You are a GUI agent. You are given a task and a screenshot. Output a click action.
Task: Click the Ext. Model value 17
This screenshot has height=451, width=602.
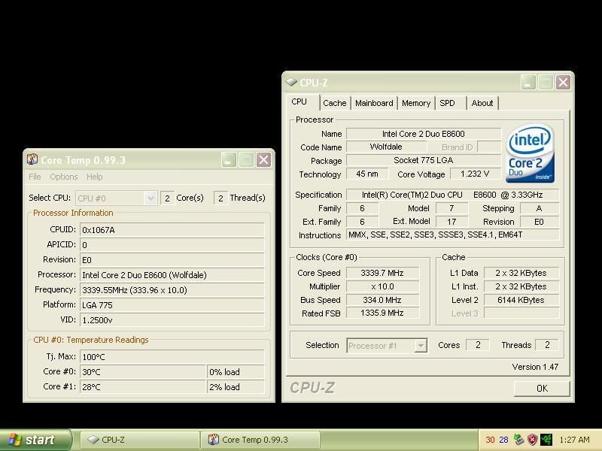point(451,222)
